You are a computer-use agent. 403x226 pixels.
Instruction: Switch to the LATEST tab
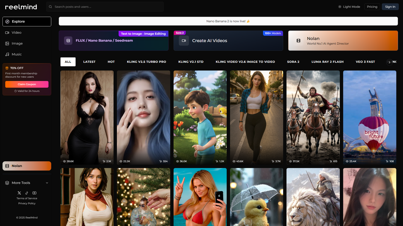(89, 62)
